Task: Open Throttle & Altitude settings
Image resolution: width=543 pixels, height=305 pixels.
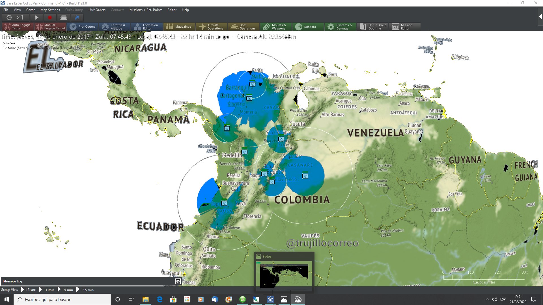Action: [115, 27]
